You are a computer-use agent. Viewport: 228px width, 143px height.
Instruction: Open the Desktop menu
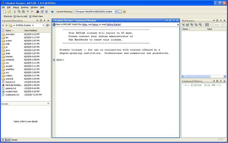coord(25,7)
